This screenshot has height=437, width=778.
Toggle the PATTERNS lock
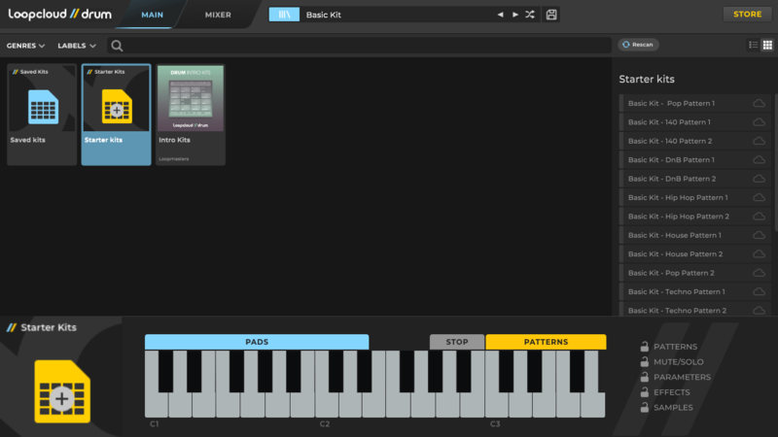(644, 347)
